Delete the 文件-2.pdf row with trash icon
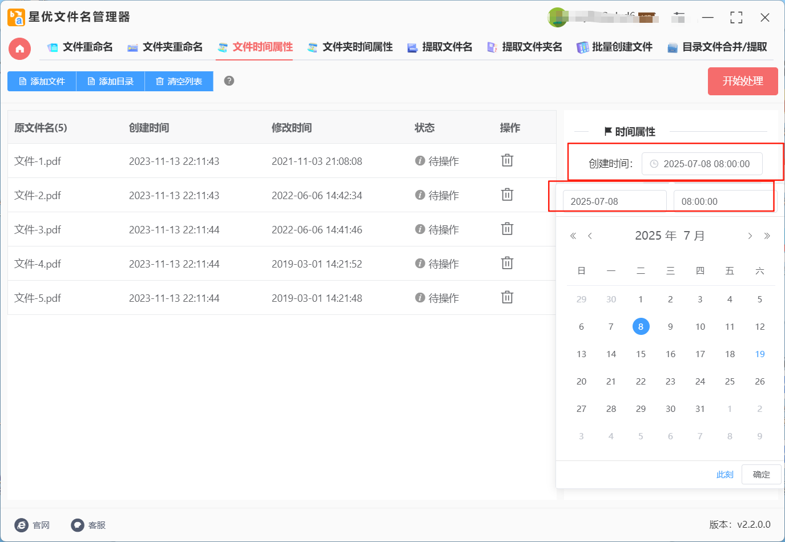Viewport: 785px width, 542px height. pyautogui.click(x=507, y=195)
